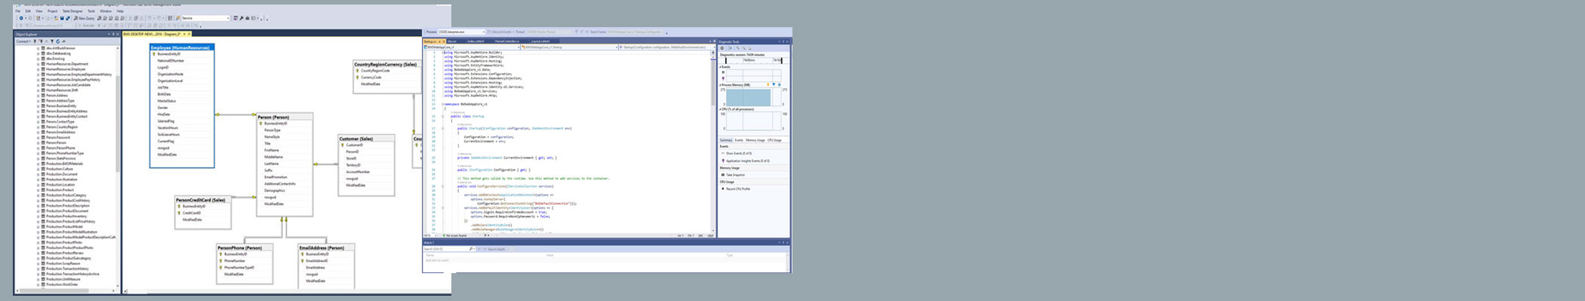
Task: Expand the HumanResources.Department table node
Action: (x=38, y=64)
